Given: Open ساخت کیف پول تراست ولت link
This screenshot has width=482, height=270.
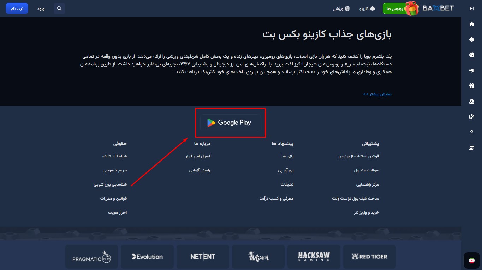Looking at the screenshot, I should tap(356, 198).
